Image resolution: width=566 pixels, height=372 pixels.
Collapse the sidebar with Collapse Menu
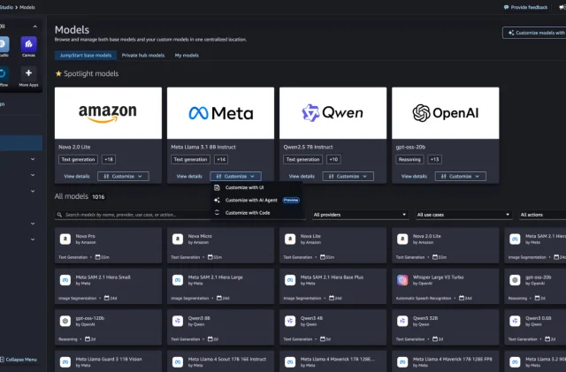(x=19, y=360)
